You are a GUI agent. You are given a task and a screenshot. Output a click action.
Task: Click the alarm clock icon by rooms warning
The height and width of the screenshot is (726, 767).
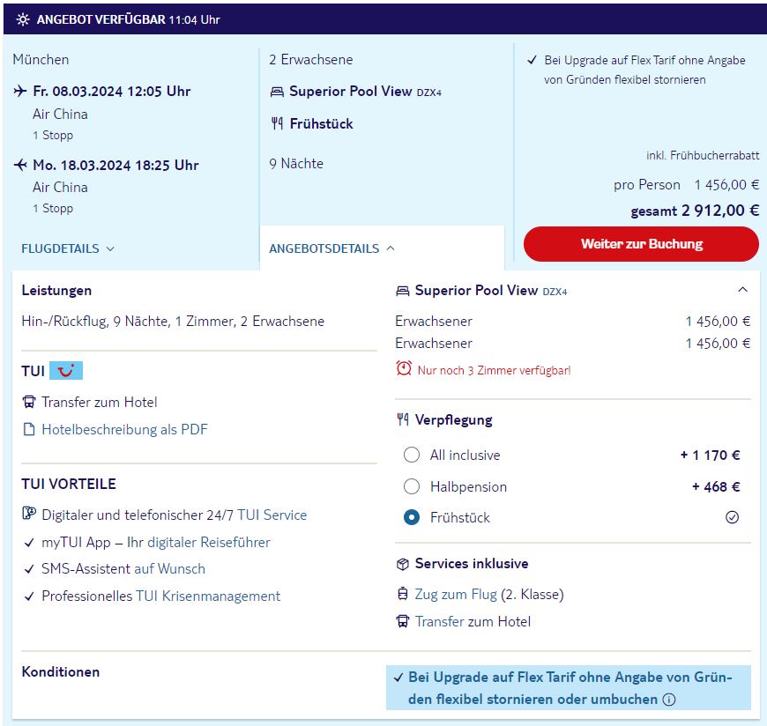[x=404, y=368]
